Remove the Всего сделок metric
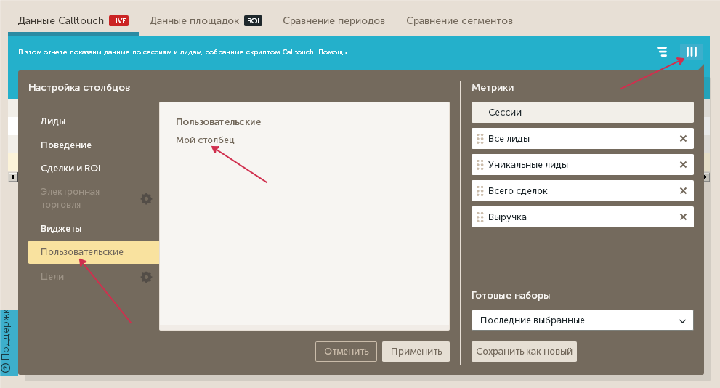The image size is (720, 388). pos(682,191)
